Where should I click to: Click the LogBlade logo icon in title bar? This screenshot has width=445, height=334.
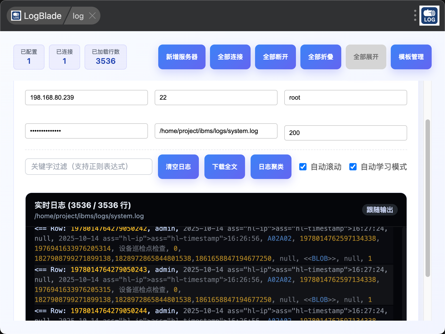point(16,16)
